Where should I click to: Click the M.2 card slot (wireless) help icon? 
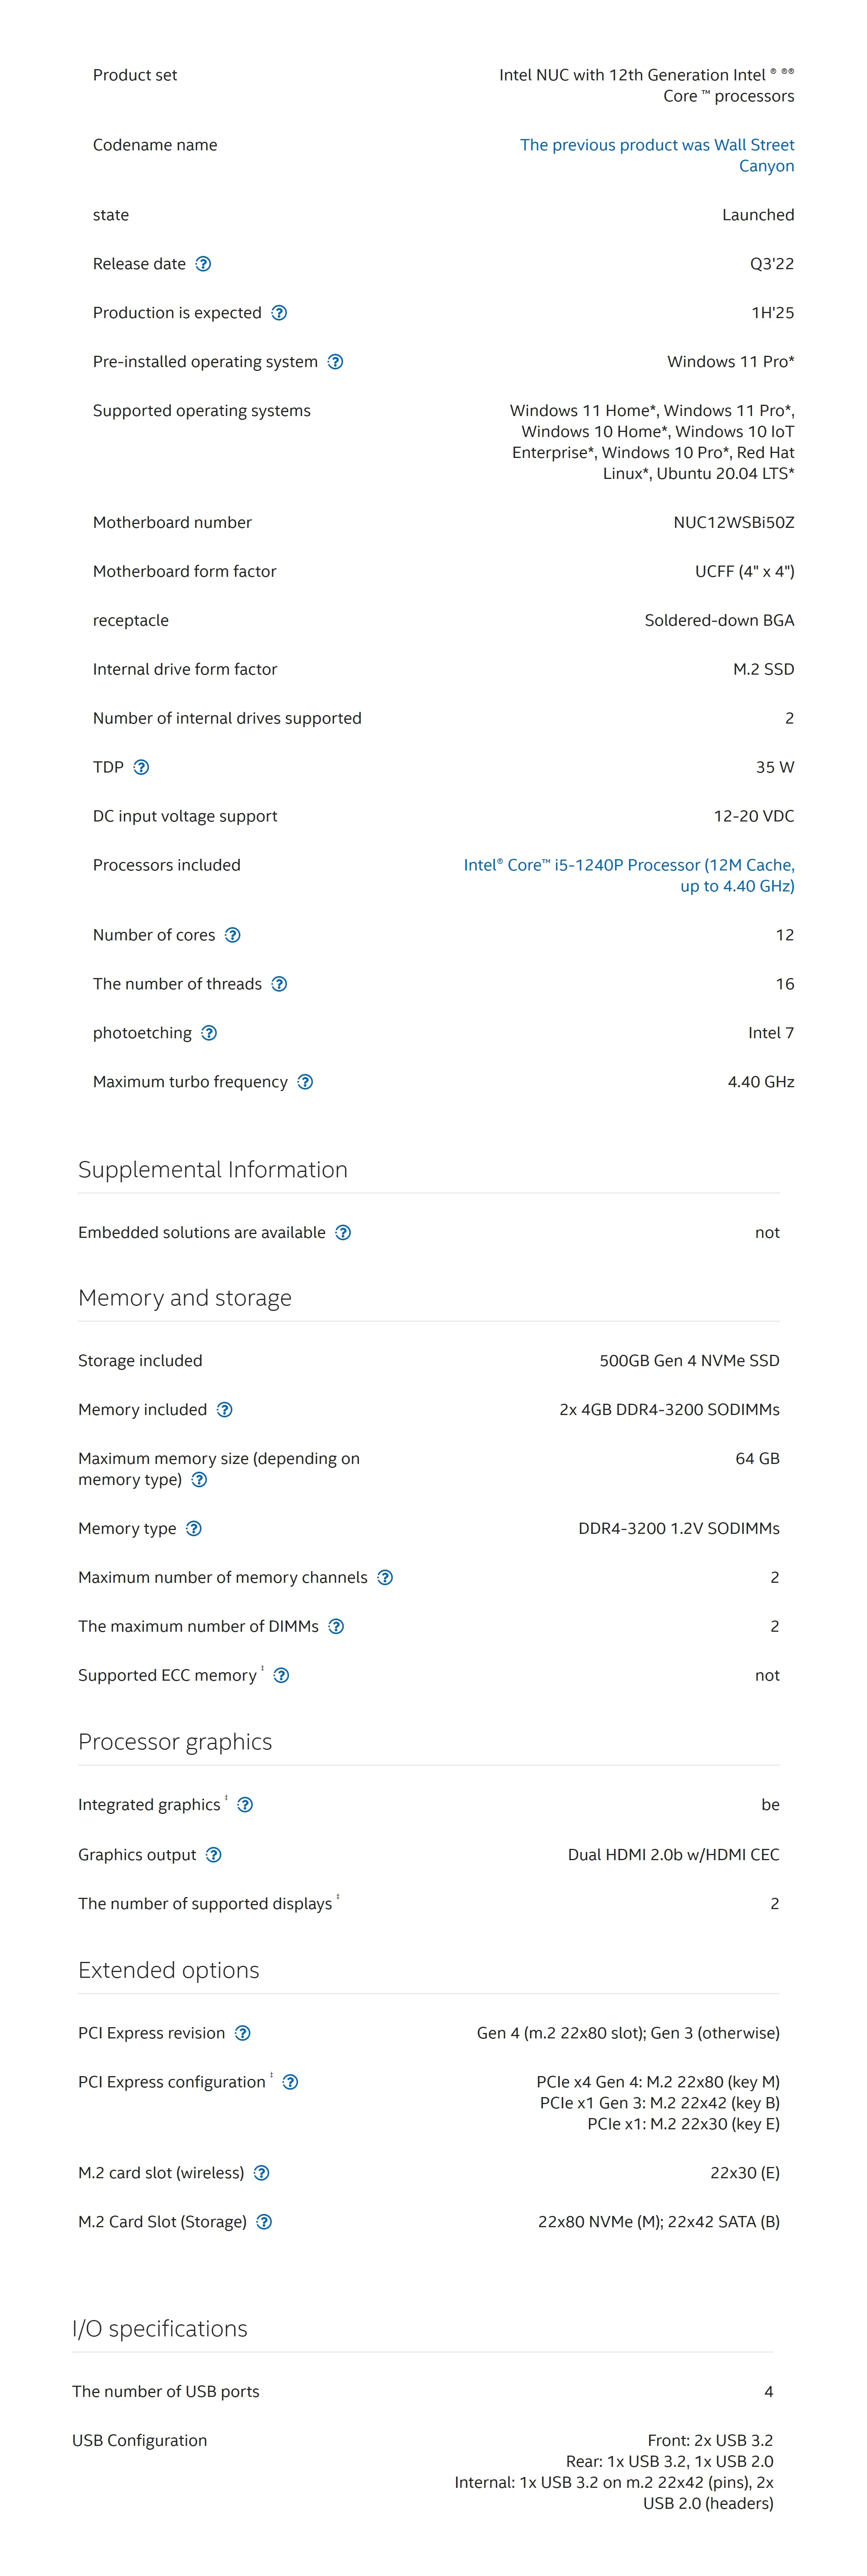(261, 2173)
